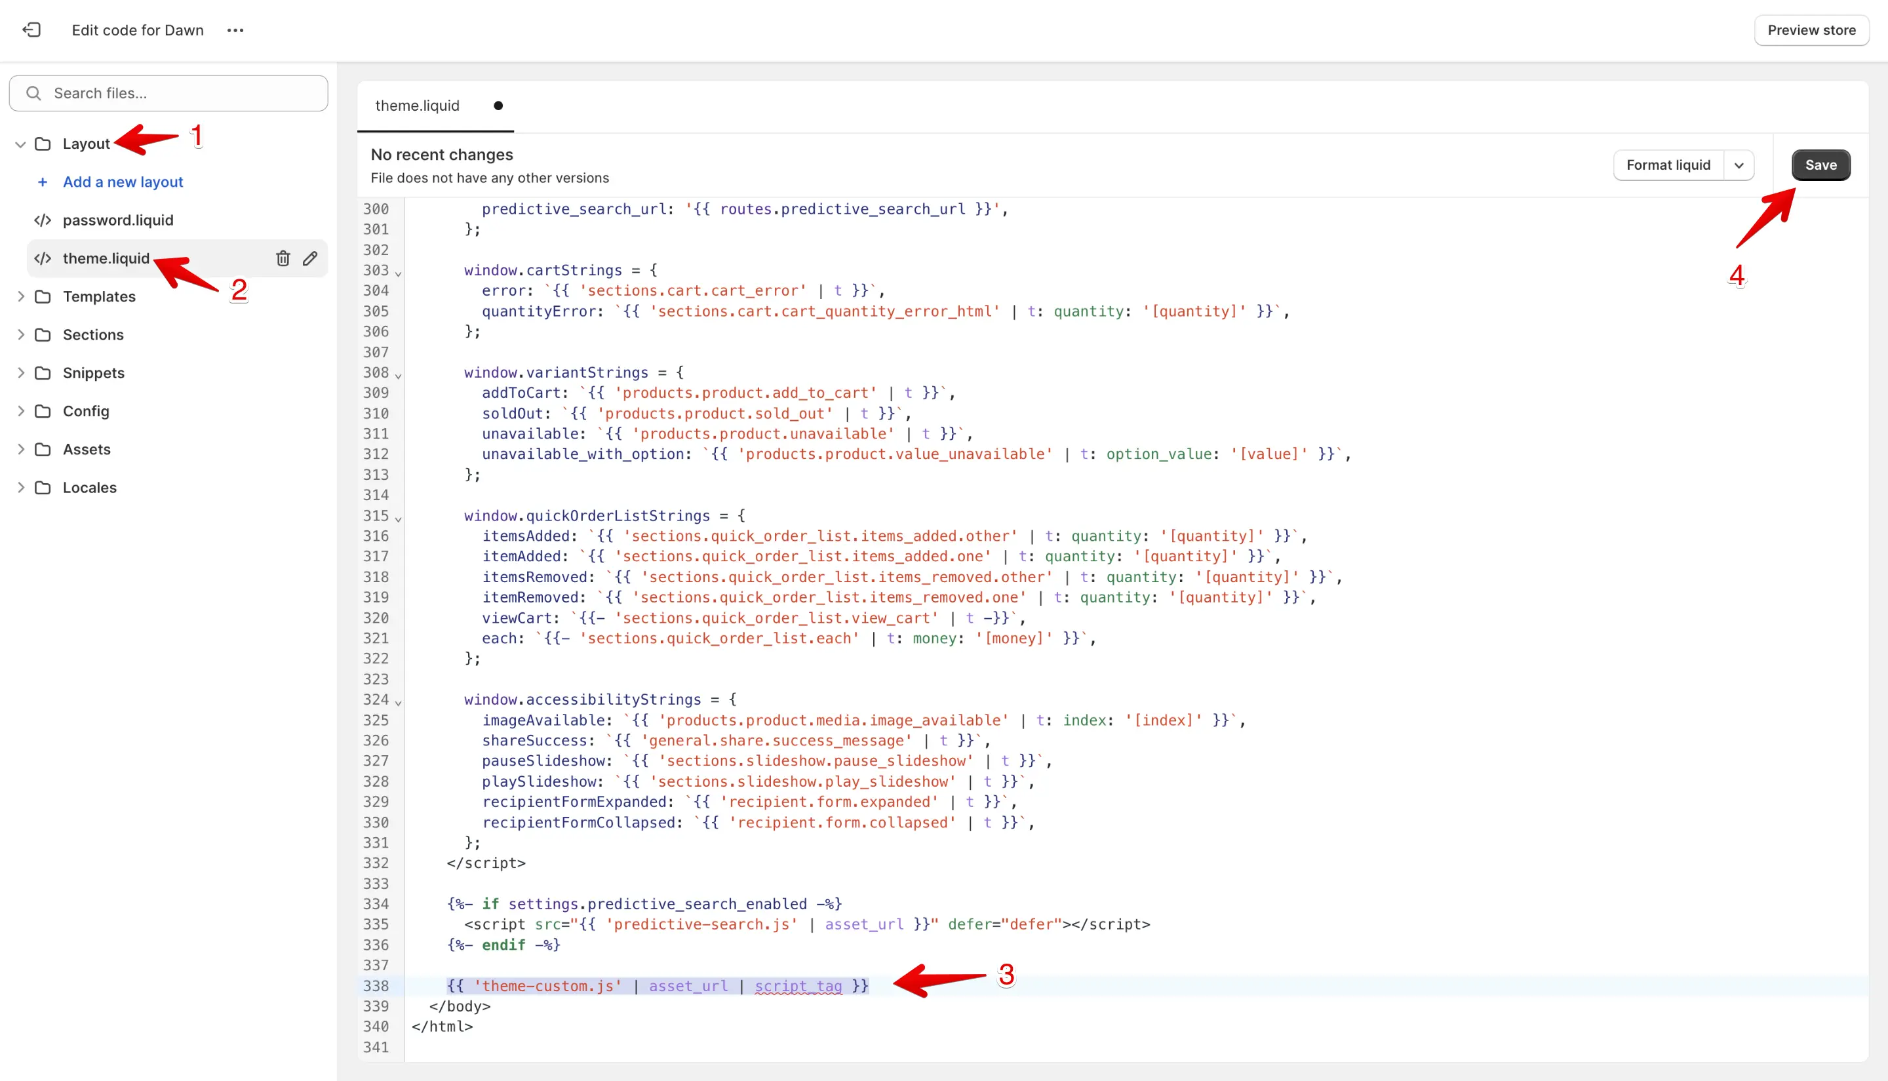Click the magnifier icon in Search files
Image resolution: width=1888 pixels, height=1081 pixels.
coord(33,94)
